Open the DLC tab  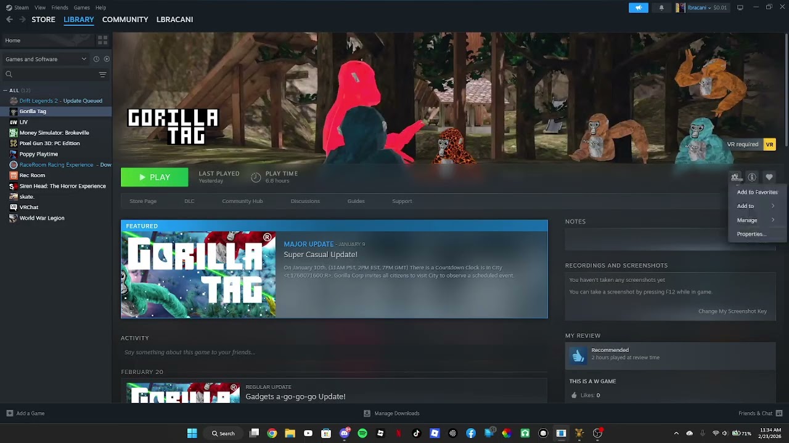189,201
